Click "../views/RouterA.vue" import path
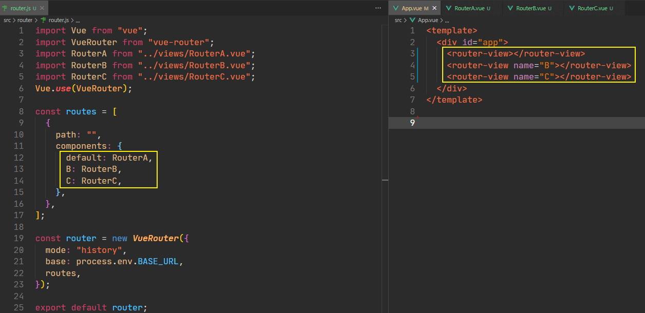Viewport: 645px width, 313px height. (194, 54)
